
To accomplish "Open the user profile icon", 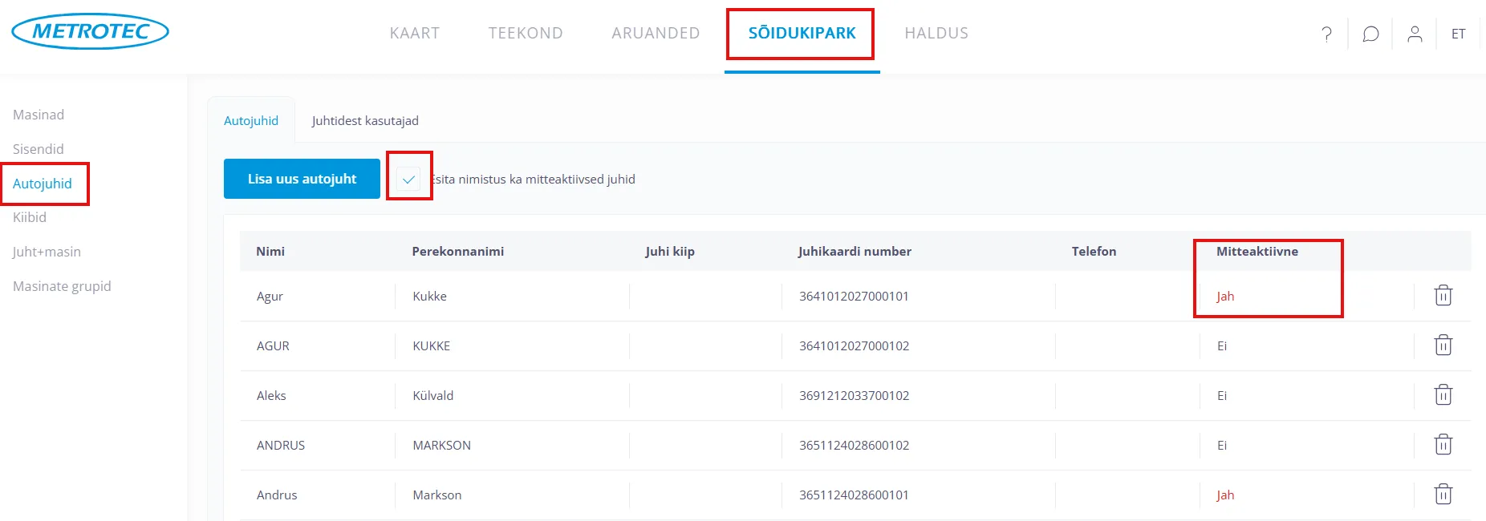I will pyautogui.click(x=1415, y=34).
